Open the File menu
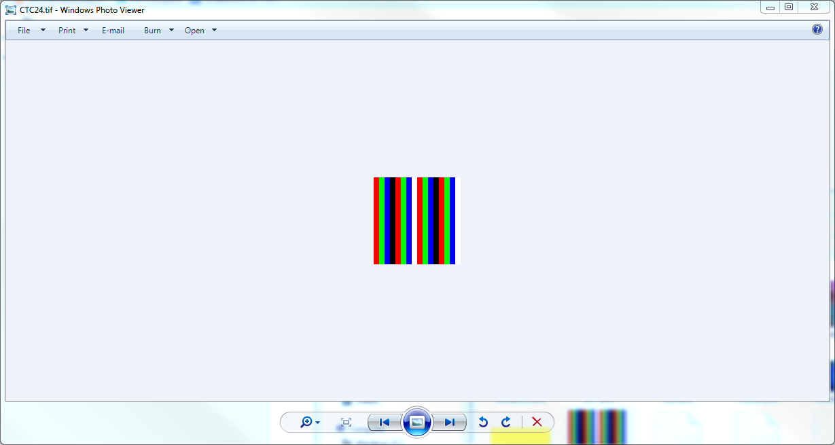This screenshot has width=835, height=445. point(24,31)
